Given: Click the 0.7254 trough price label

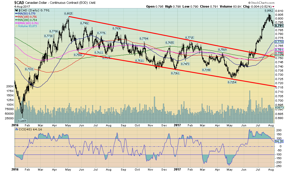Looking at the screenshot, I should click(x=232, y=82).
